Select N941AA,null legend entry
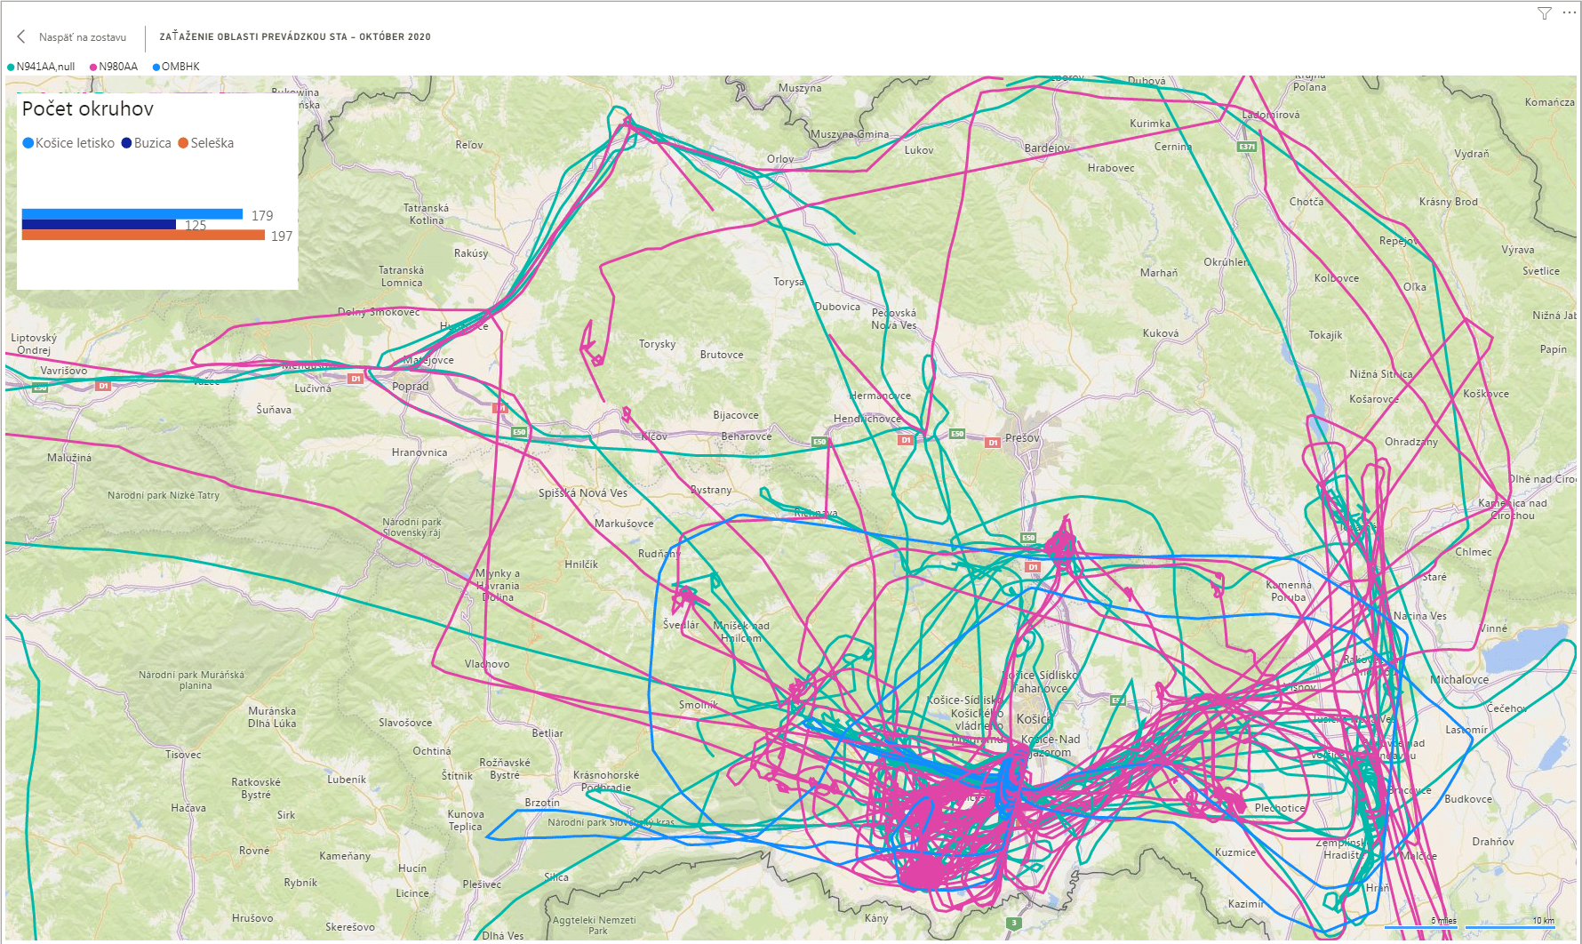This screenshot has width=1582, height=944. (x=45, y=67)
